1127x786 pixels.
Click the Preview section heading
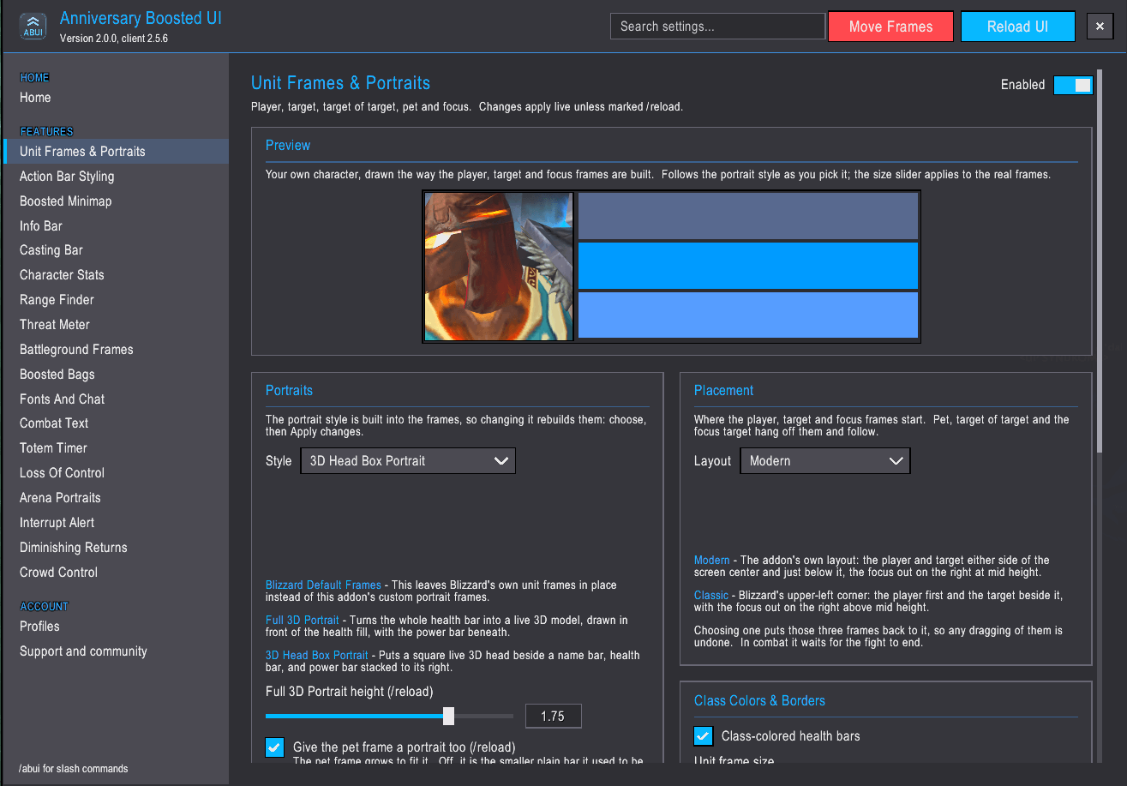point(288,146)
